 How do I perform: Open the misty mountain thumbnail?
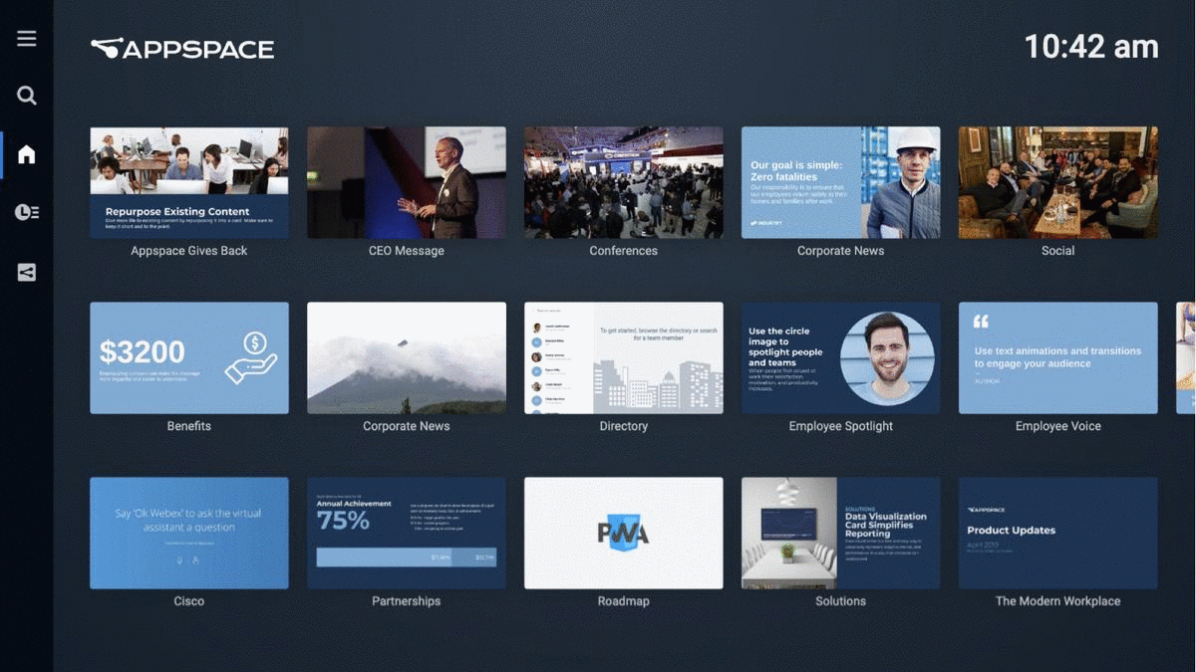point(407,358)
